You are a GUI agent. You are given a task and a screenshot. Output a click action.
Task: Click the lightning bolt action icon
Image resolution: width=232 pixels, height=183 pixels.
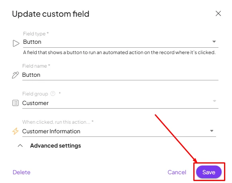[x=16, y=131]
